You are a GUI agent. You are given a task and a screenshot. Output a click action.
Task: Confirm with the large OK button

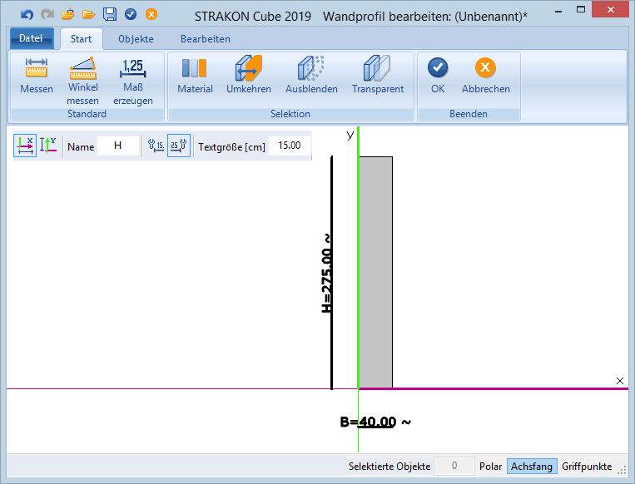click(438, 76)
